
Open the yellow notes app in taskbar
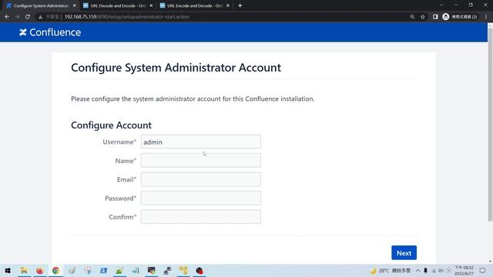183,270
